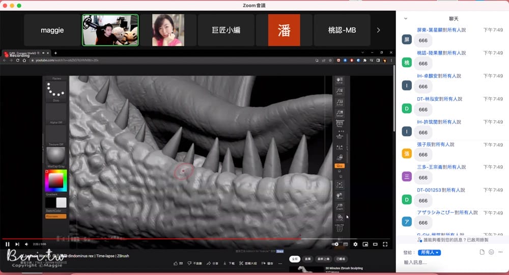Like the video with 22 likes
The height and width of the screenshot is (275, 509).
point(178,263)
